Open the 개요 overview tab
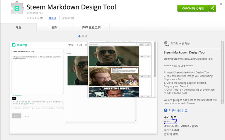The image size is (225, 140). (18, 28)
